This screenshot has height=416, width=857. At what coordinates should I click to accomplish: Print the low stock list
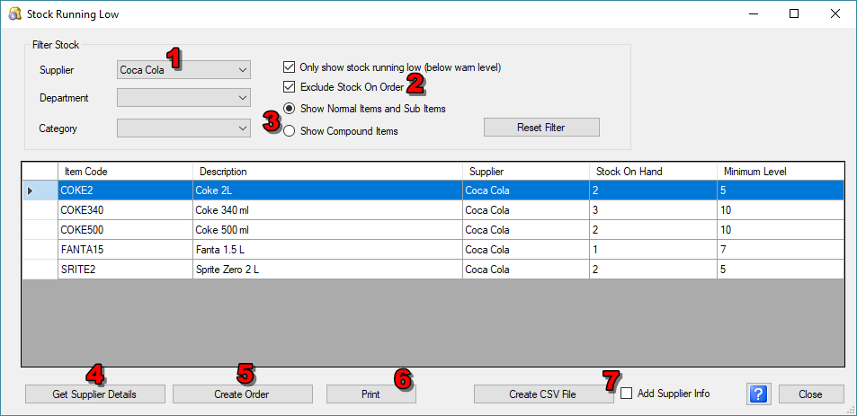(370, 394)
